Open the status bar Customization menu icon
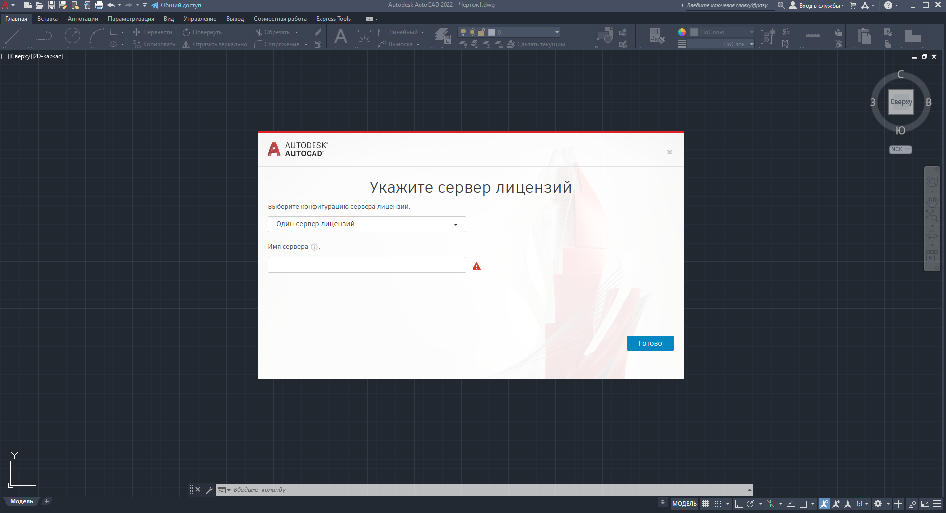Viewport: 946px width, 513px height. [x=937, y=504]
